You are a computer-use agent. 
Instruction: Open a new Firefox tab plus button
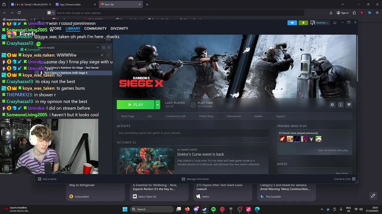(x=147, y=4)
